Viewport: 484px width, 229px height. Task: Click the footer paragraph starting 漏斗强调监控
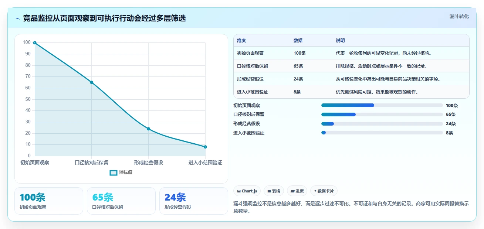click(351, 207)
